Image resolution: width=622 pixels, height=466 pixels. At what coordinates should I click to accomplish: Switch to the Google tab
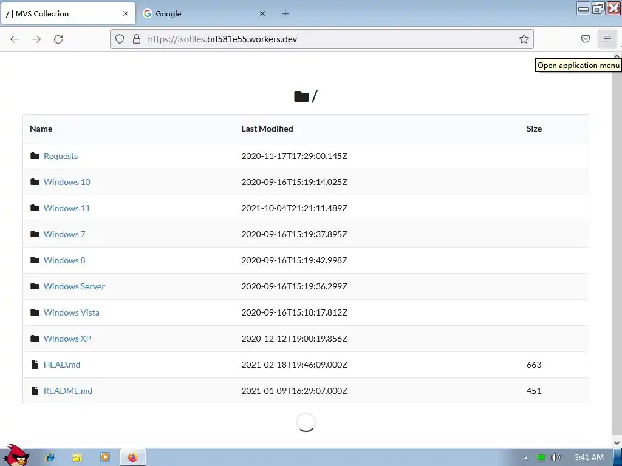(204, 13)
